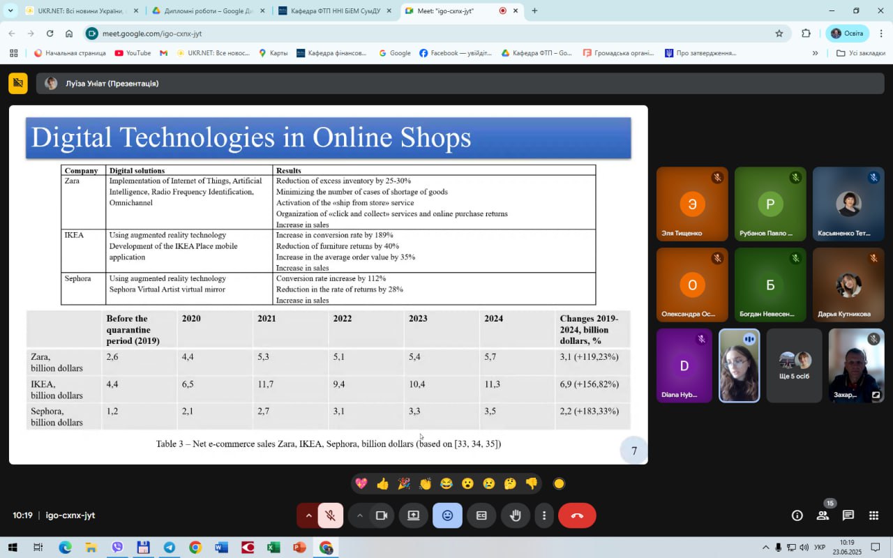Send sad face reaction
Image resolution: width=893 pixels, height=558 pixels.
489,483
